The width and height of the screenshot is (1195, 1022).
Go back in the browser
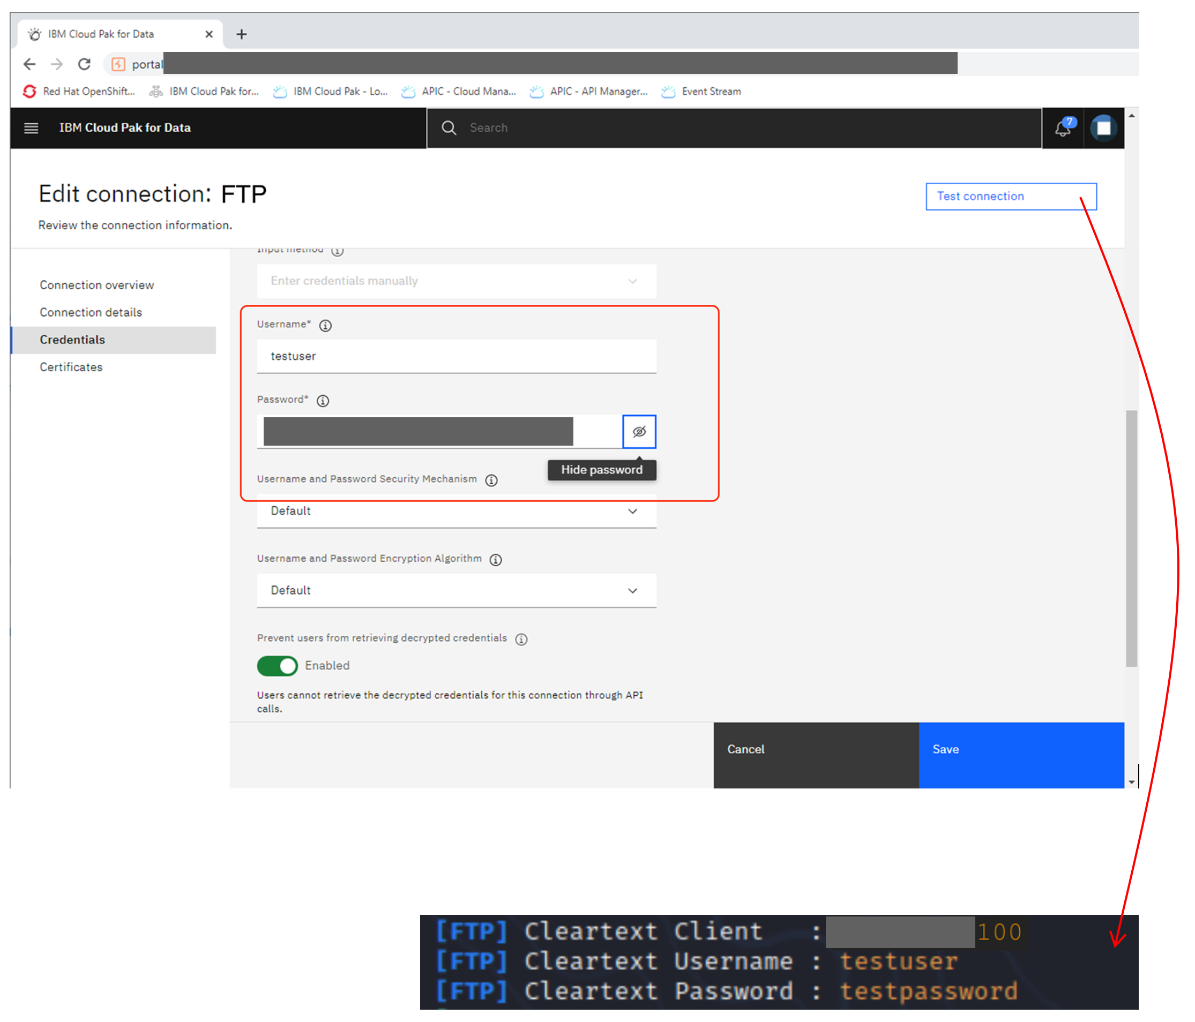pyautogui.click(x=29, y=64)
